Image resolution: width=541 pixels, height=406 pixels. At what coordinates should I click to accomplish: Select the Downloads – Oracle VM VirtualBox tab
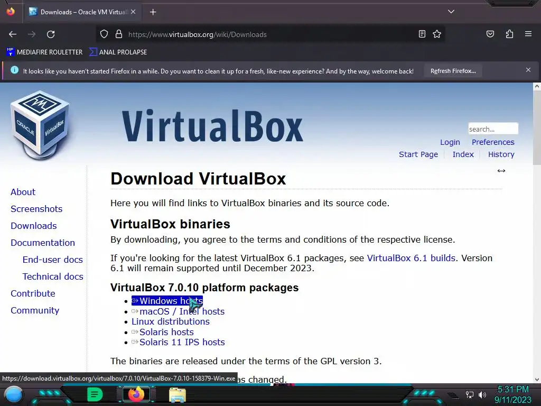[82, 12]
